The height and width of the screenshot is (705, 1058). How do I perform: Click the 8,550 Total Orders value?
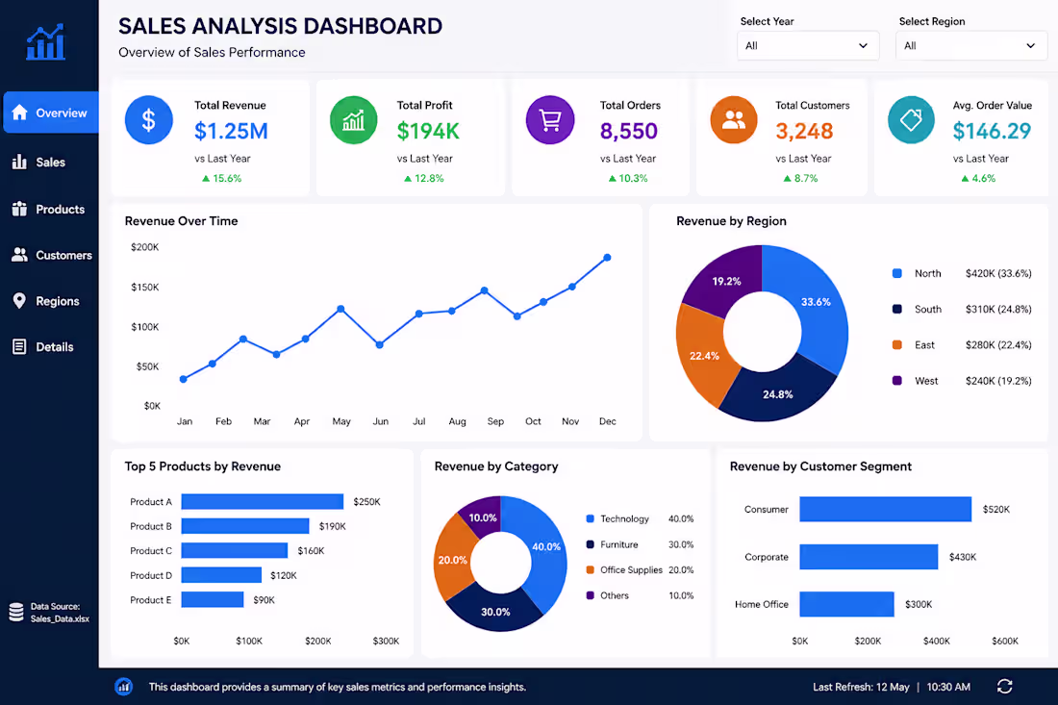[628, 131]
